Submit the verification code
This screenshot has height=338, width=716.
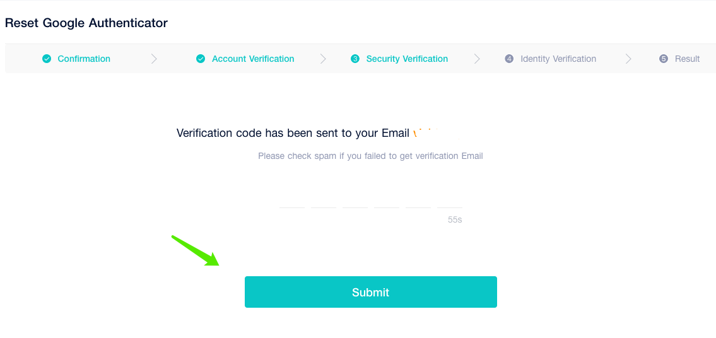pos(371,292)
